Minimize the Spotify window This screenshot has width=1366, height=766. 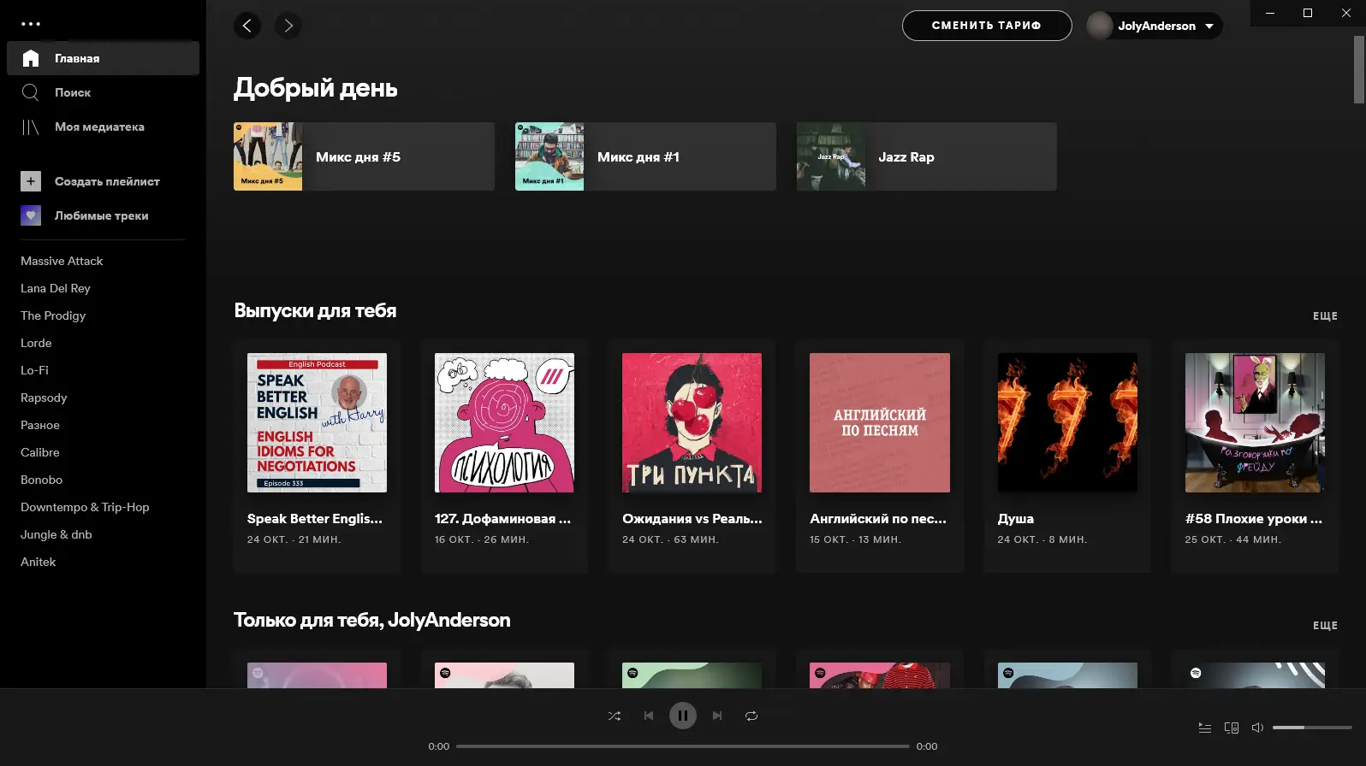point(1270,13)
